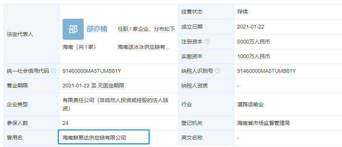Click the taxpayer ID number value
342x147 pixels.
267,71
